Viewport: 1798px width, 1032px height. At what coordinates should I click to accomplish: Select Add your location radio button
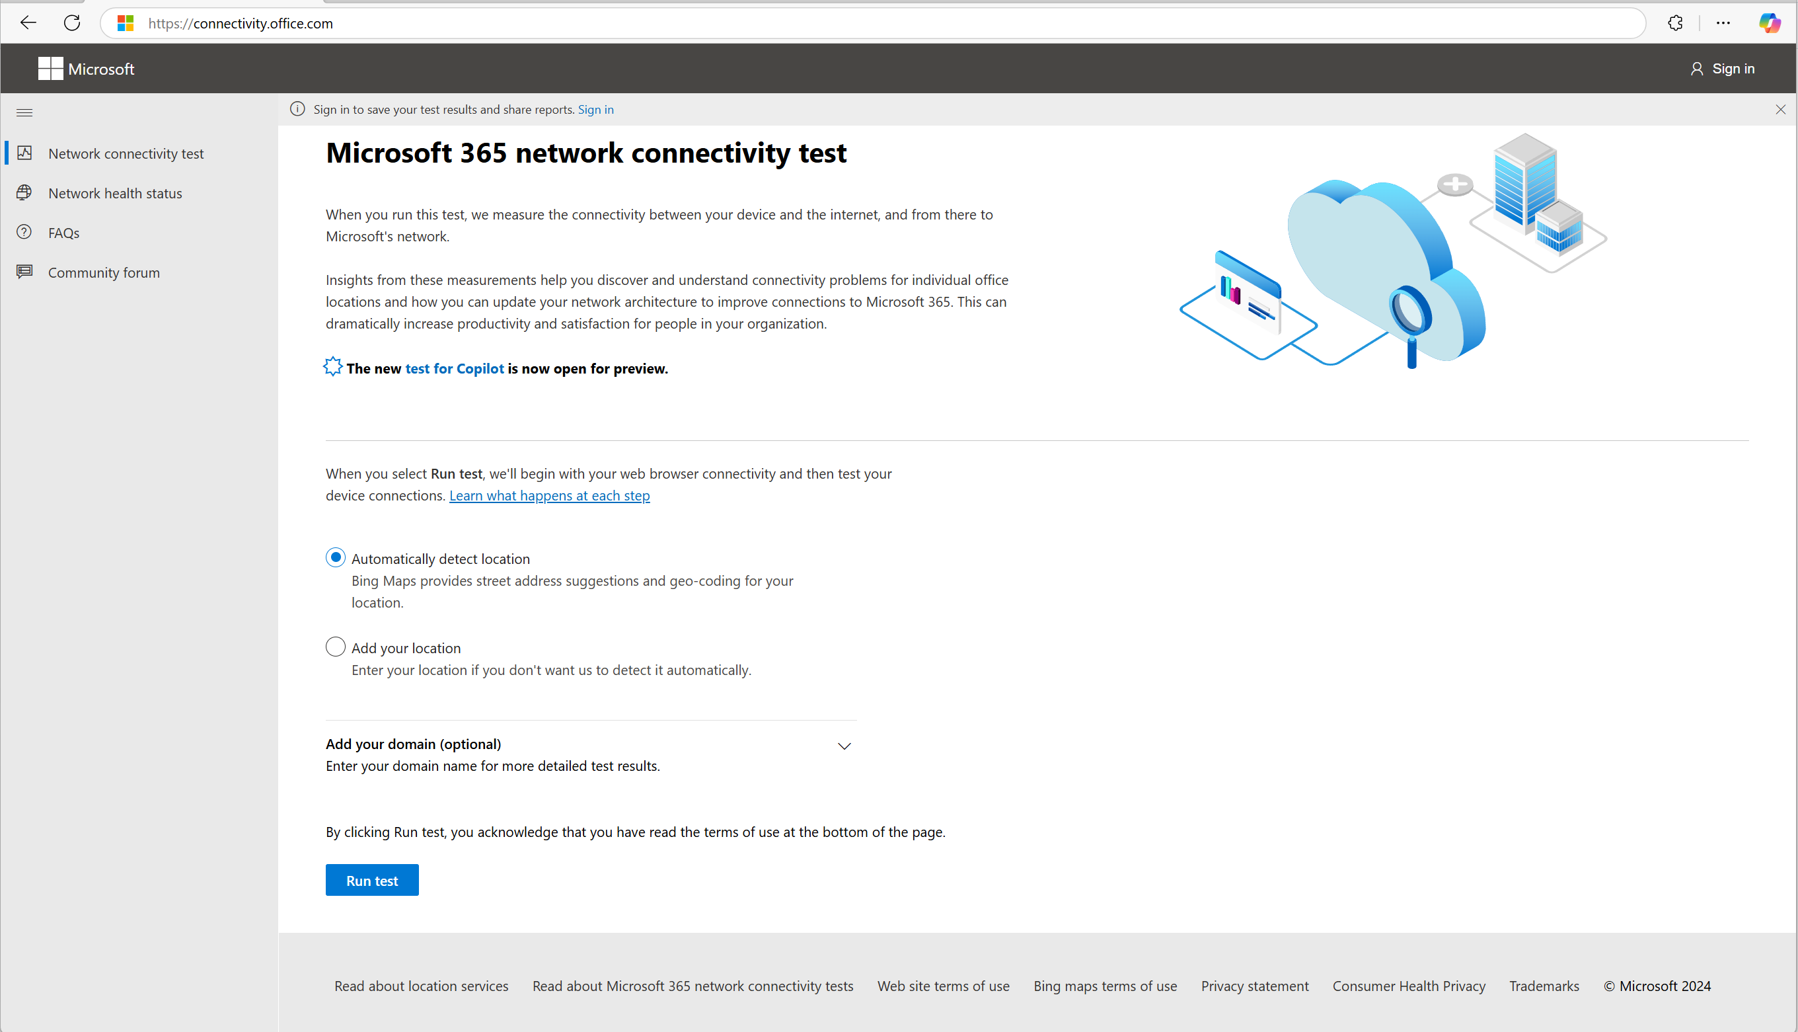pos(334,647)
